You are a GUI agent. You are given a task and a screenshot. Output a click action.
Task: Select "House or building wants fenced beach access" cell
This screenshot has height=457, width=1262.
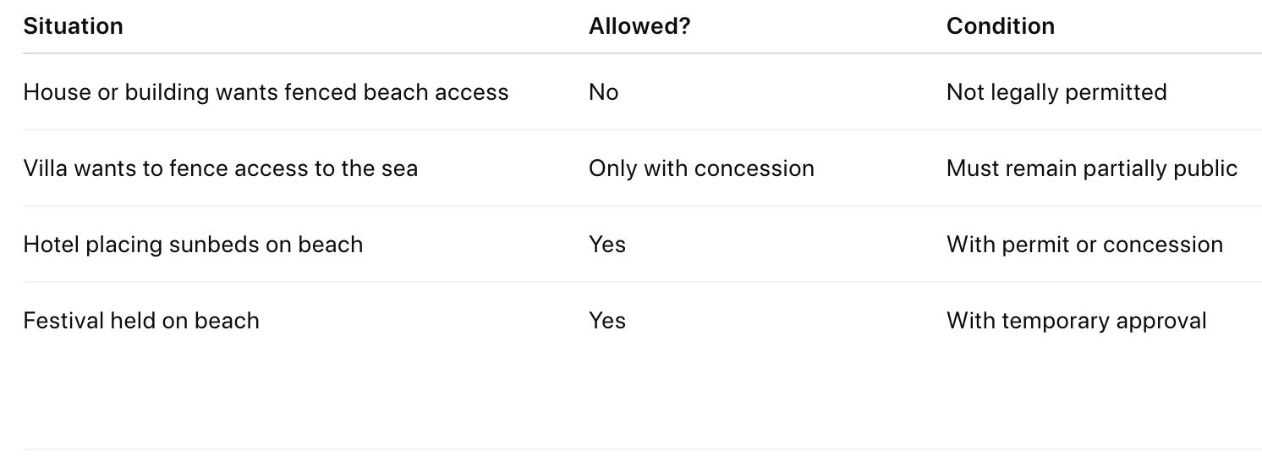(266, 92)
